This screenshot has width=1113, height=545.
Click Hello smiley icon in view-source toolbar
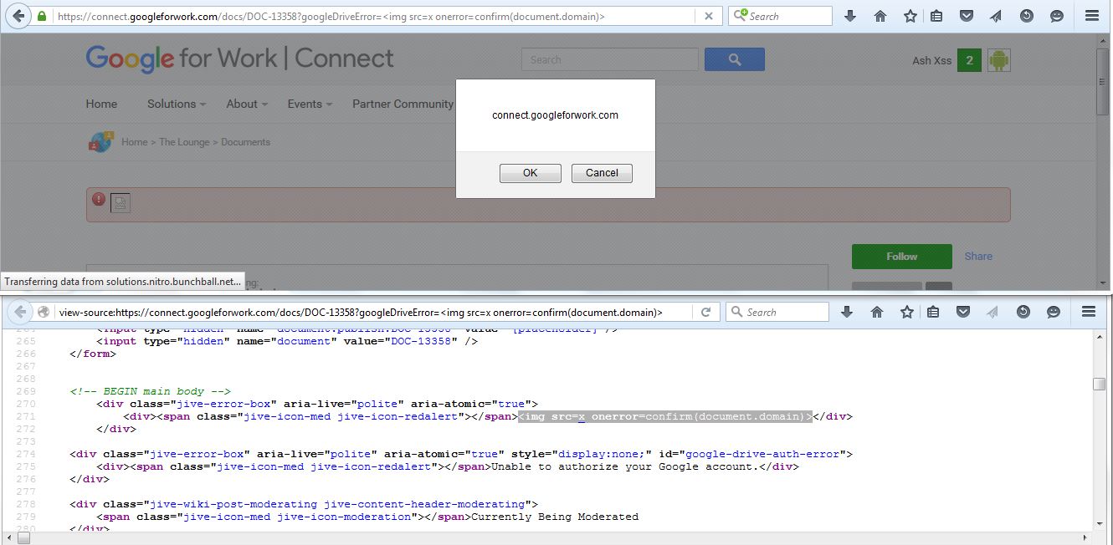point(1054,312)
